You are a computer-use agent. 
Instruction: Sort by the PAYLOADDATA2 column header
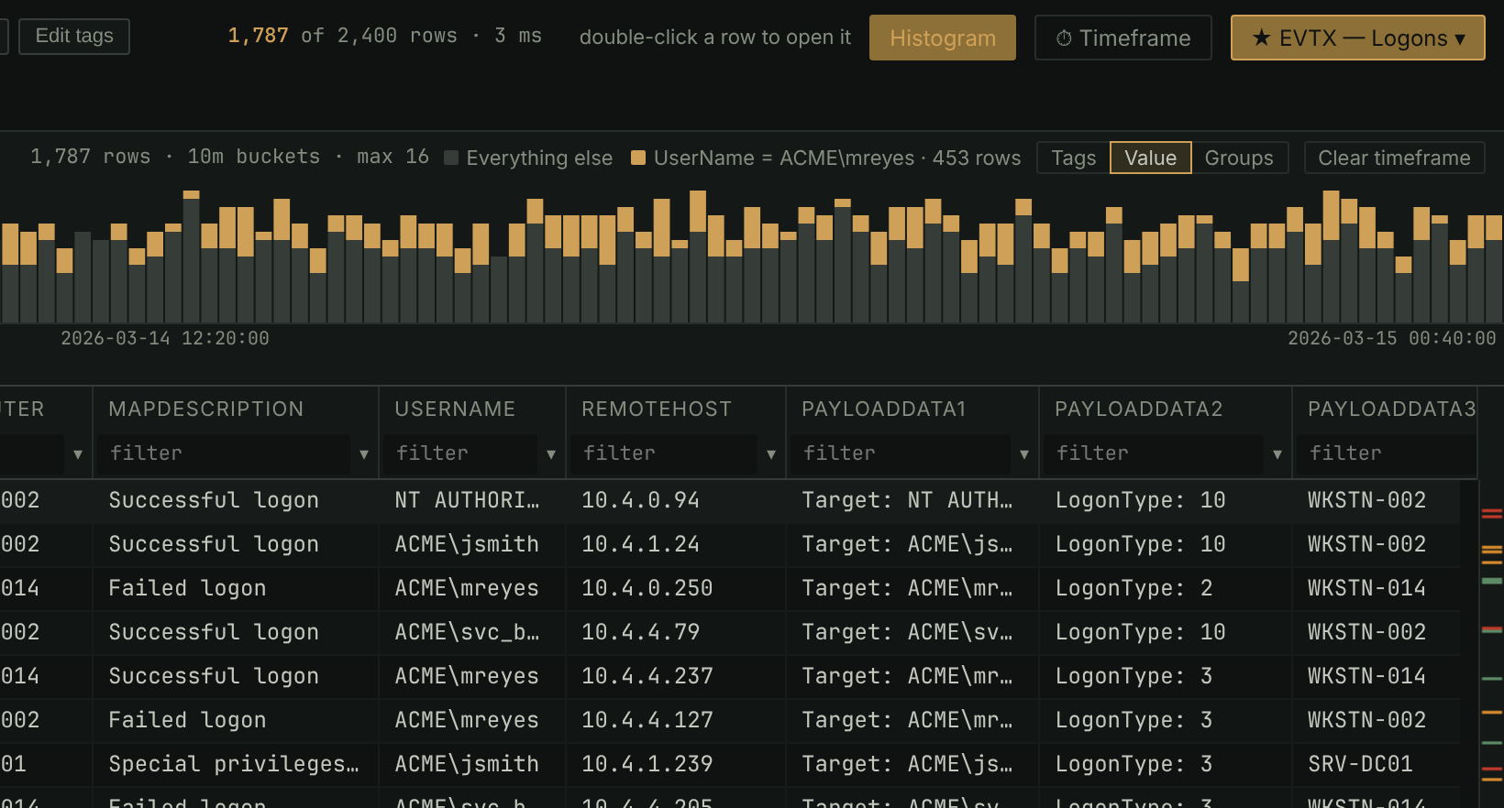click(x=1139, y=409)
